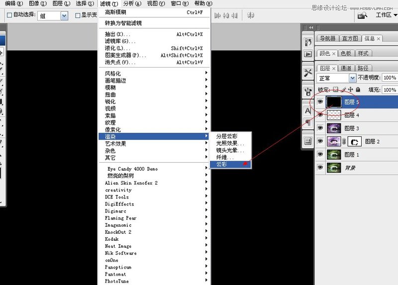
Task: Expand the 艺术效果 filter submenu
Action: pos(154,144)
